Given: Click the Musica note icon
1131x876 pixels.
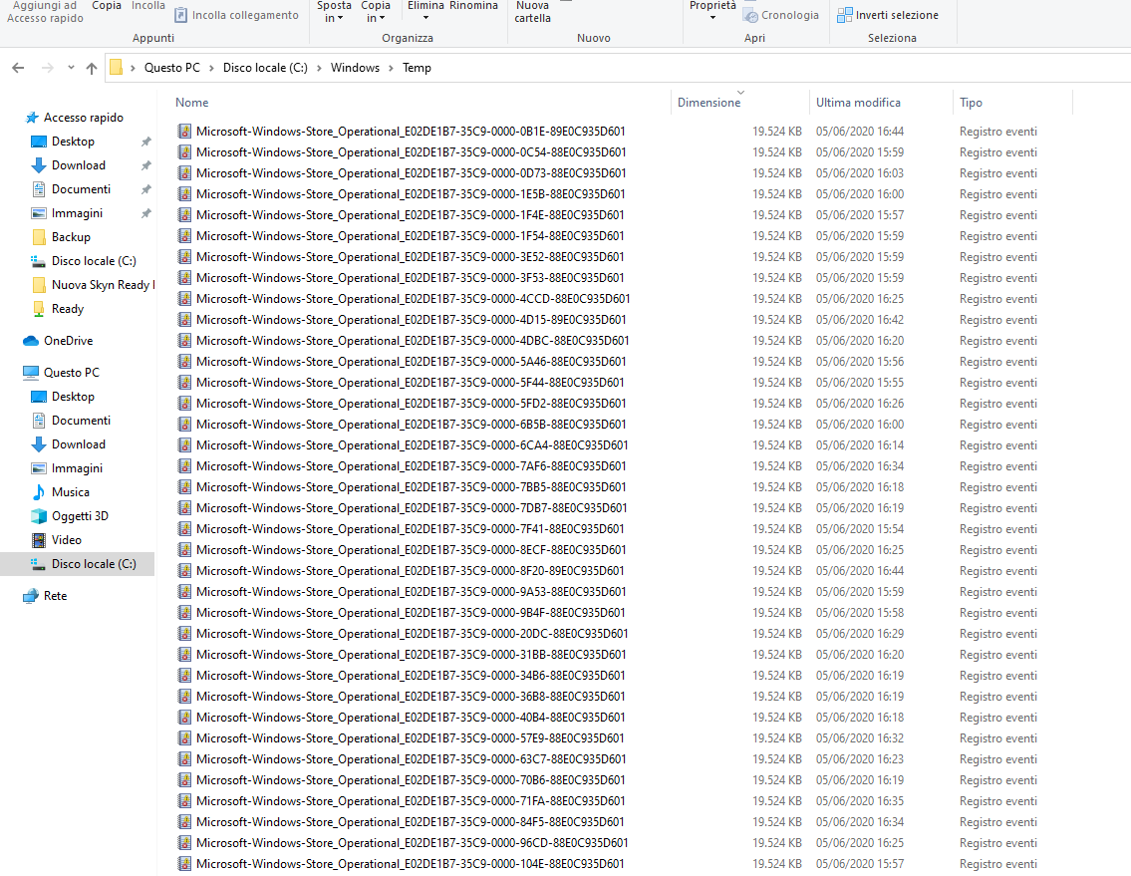Looking at the screenshot, I should point(39,492).
